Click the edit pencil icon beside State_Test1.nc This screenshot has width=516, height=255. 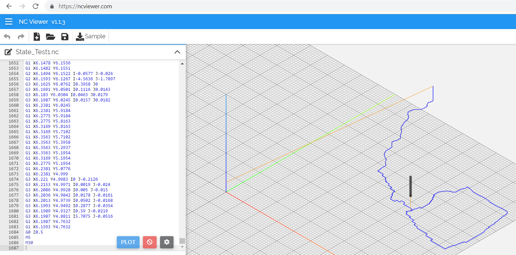click(8, 52)
